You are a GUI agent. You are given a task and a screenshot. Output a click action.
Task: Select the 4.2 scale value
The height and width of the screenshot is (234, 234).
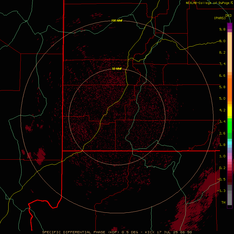tap(222, 110)
